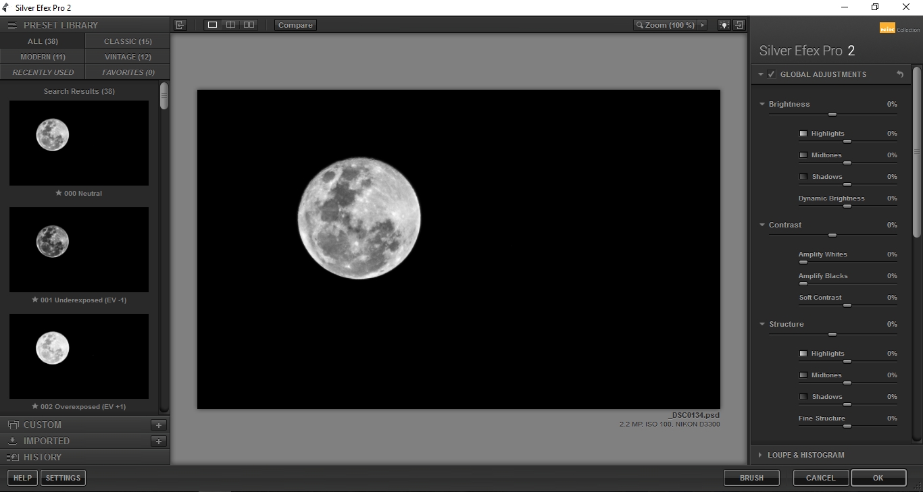923x492 pixels.
Task: Collapse the Brightness adjustment section
Action: coord(762,104)
